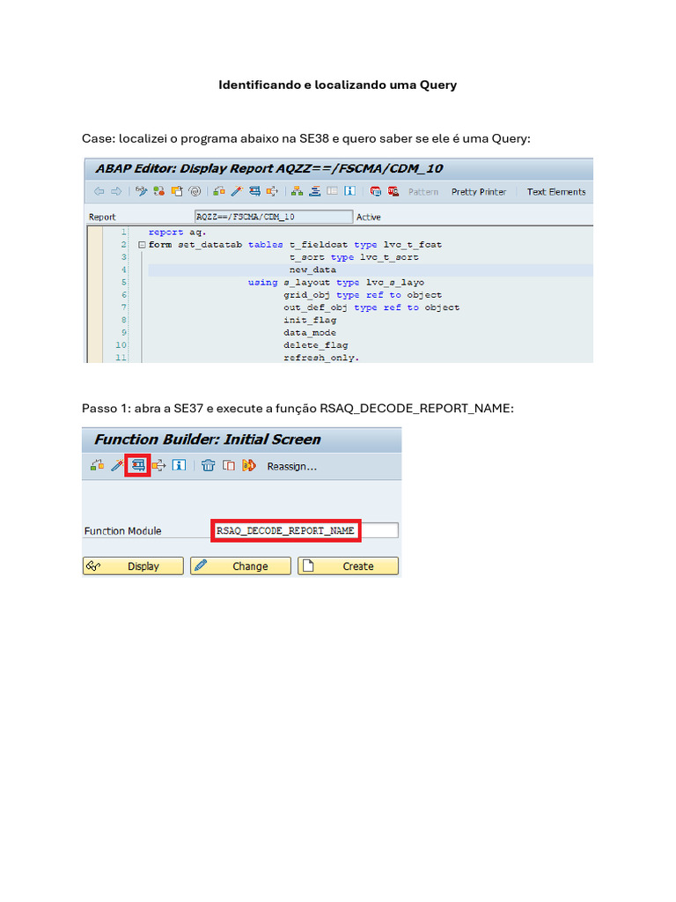Collapse the form set_datatab code block

pyautogui.click(x=142, y=245)
